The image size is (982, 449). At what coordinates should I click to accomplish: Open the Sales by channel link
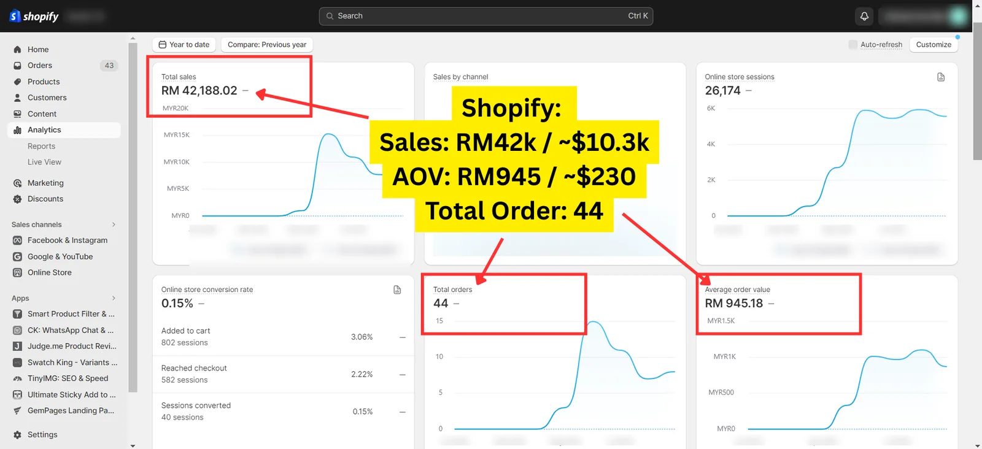click(x=460, y=77)
